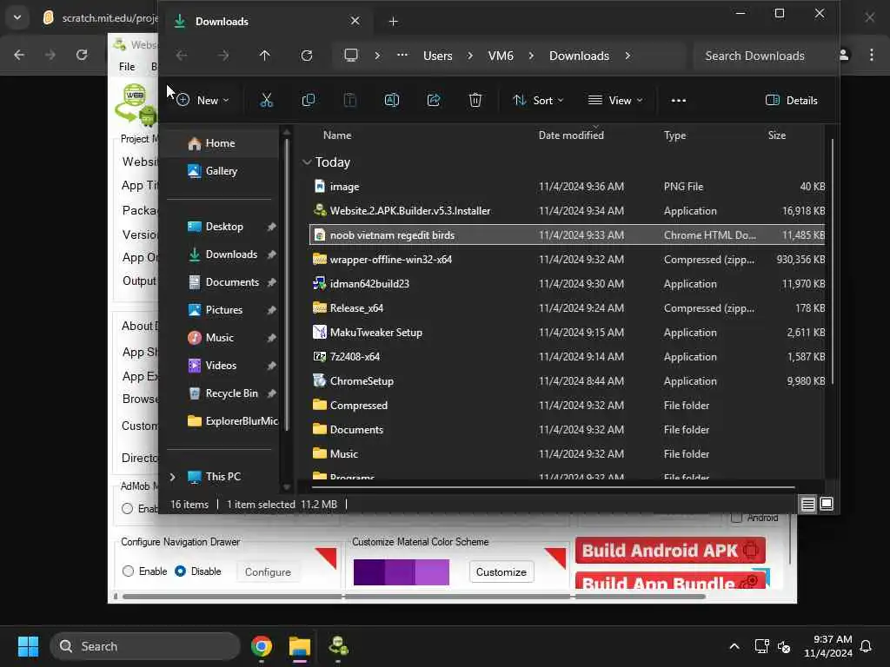Open Gallery in navigation pane
Image resolution: width=890 pixels, height=667 pixels.
pos(221,171)
